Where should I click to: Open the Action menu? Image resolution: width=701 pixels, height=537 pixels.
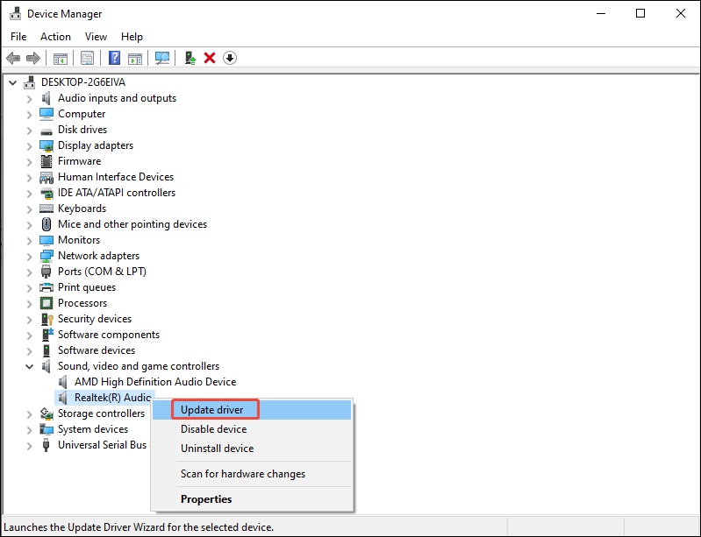(55, 37)
